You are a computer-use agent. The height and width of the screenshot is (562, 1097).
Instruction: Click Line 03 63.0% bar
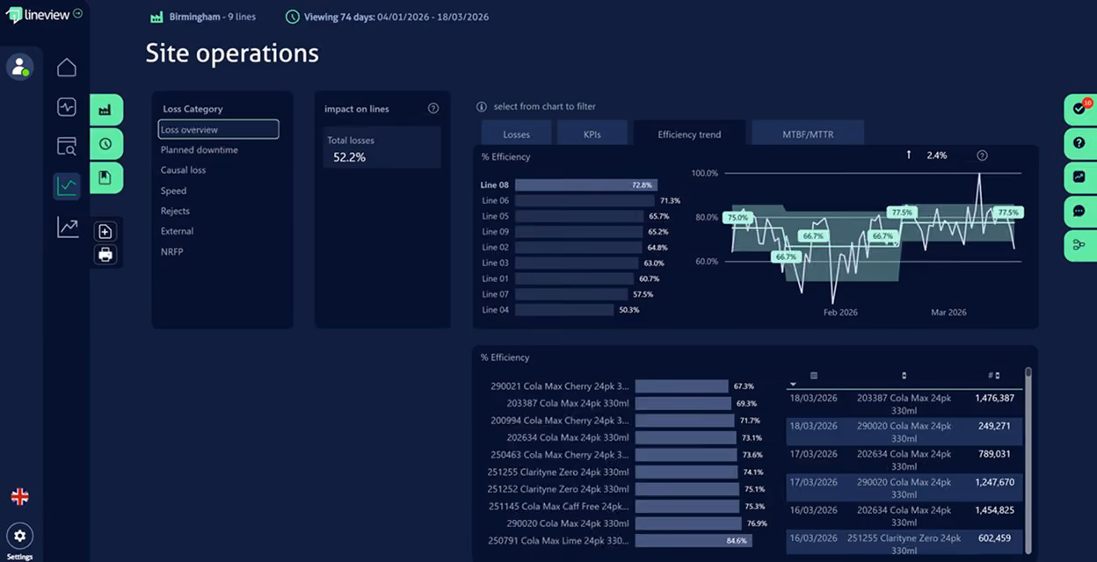(576, 263)
